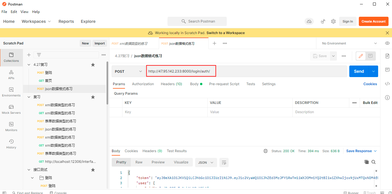The height and width of the screenshot is (194, 392).
Task: Open the collections panel three-dot options
Action: [104, 55]
